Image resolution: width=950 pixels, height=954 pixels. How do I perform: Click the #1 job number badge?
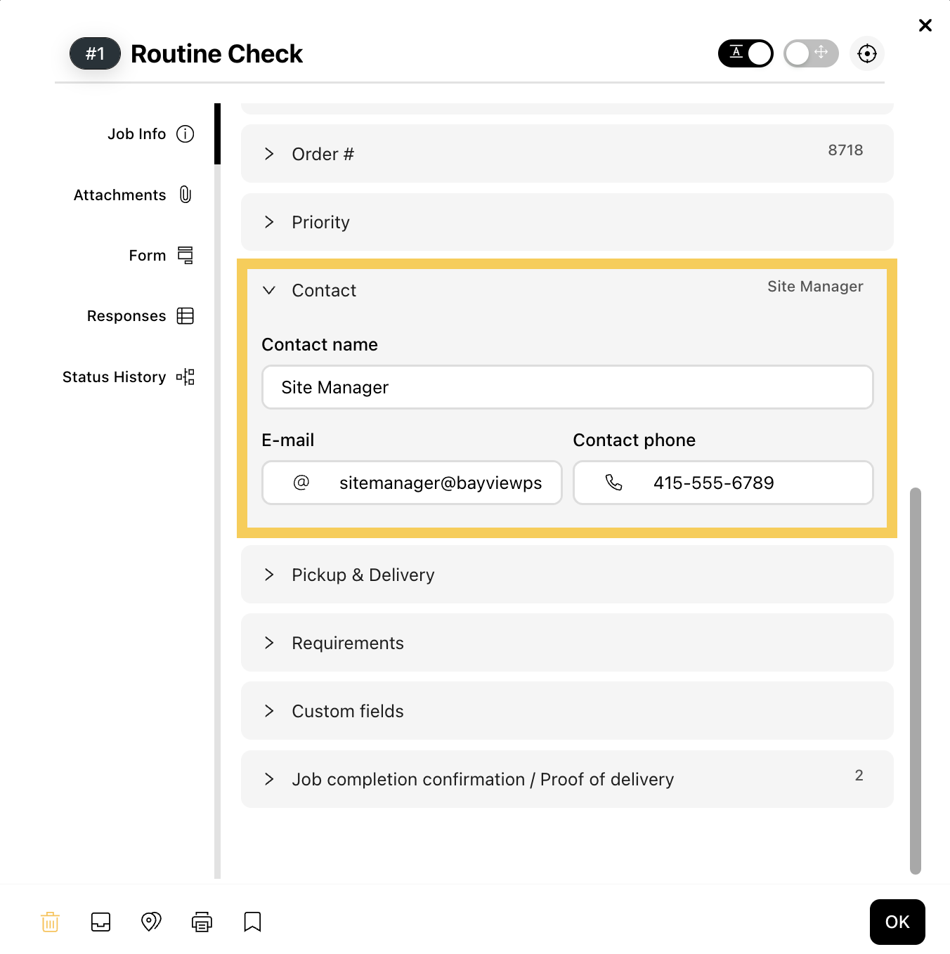[95, 53]
